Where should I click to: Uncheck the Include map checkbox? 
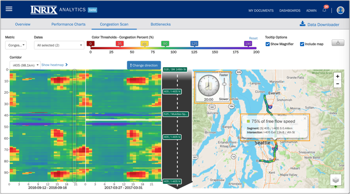pyautogui.click(x=302, y=44)
